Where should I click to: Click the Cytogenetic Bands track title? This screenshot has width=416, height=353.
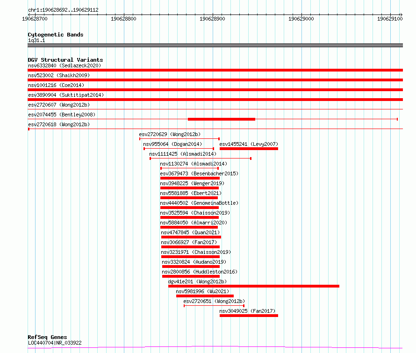pyautogui.click(x=56, y=35)
